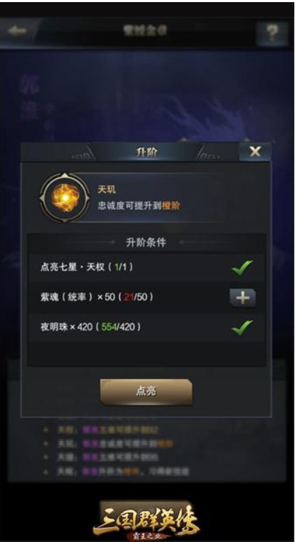Image resolution: width=295 pixels, height=542 pixels.
Task: Open help with the question mark icon
Action: pos(272,33)
